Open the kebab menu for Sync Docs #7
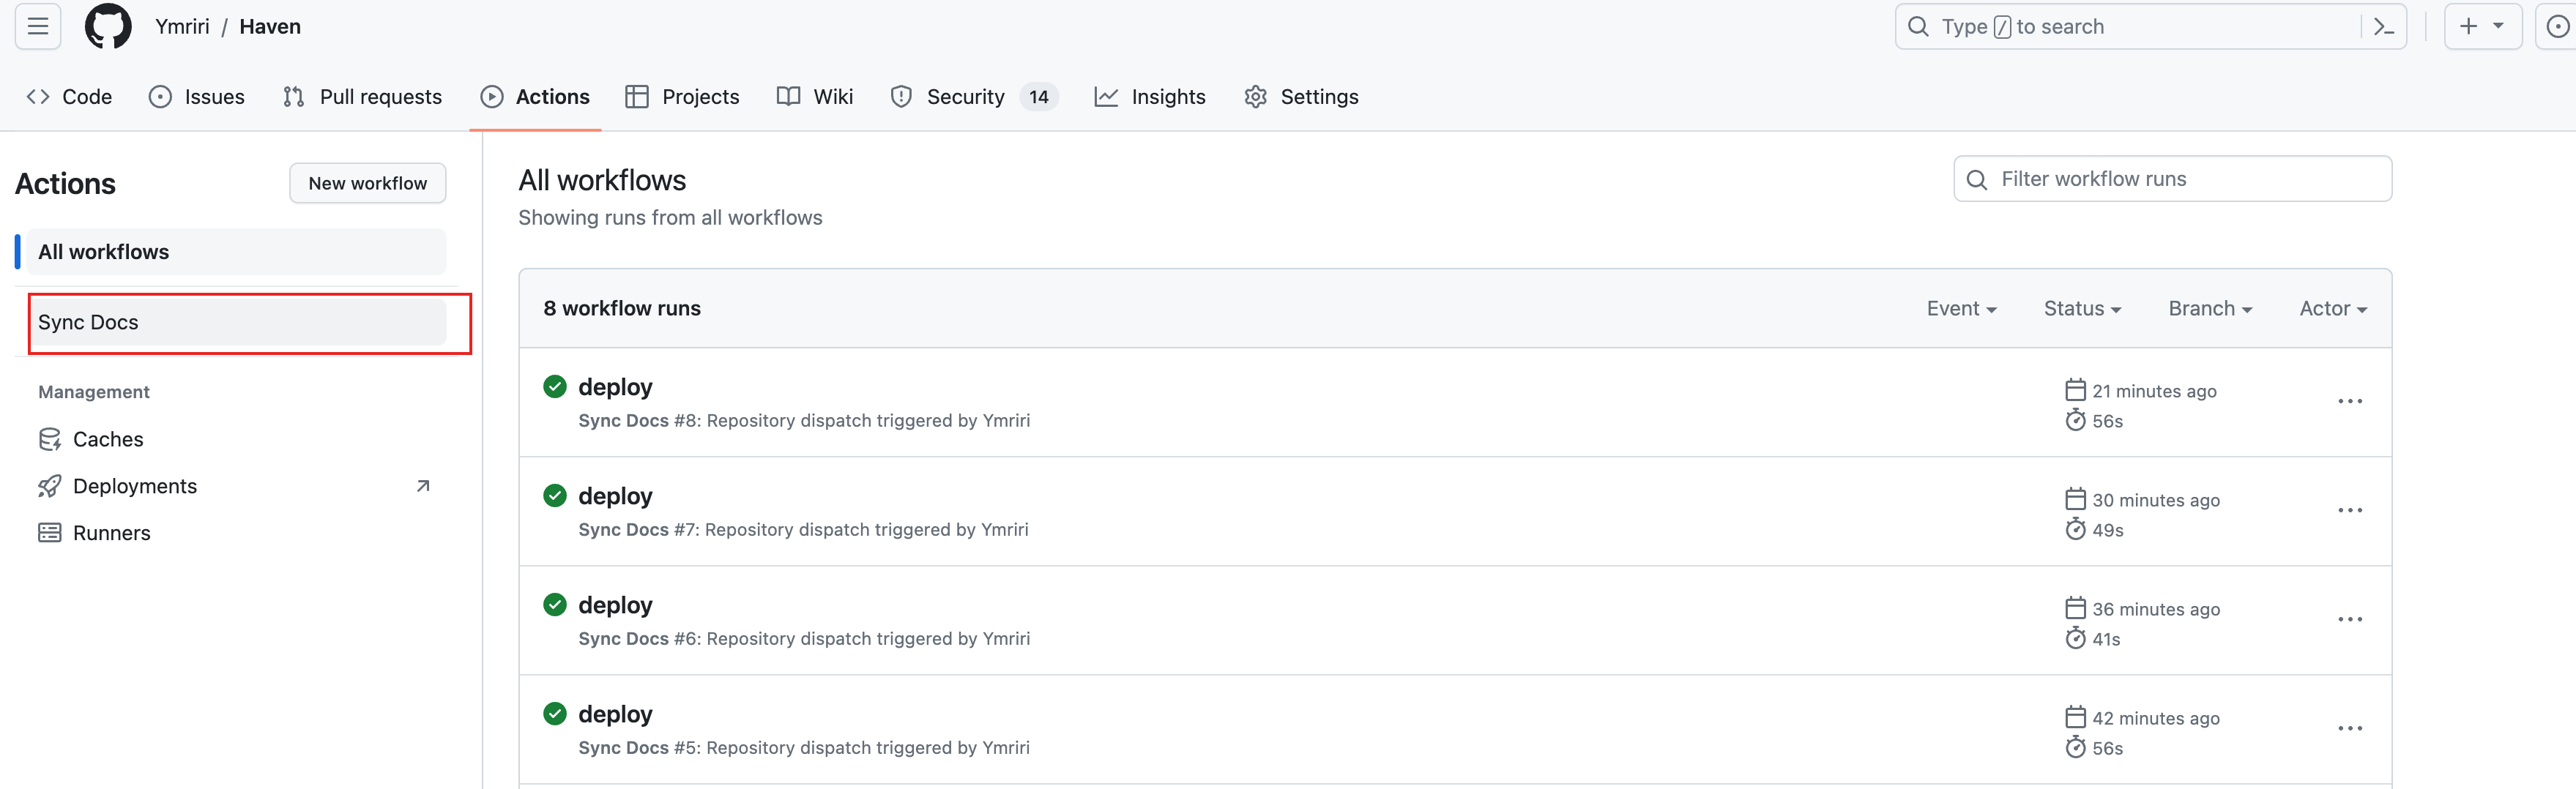Viewport: 2576px width, 789px height. pyautogui.click(x=2350, y=511)
